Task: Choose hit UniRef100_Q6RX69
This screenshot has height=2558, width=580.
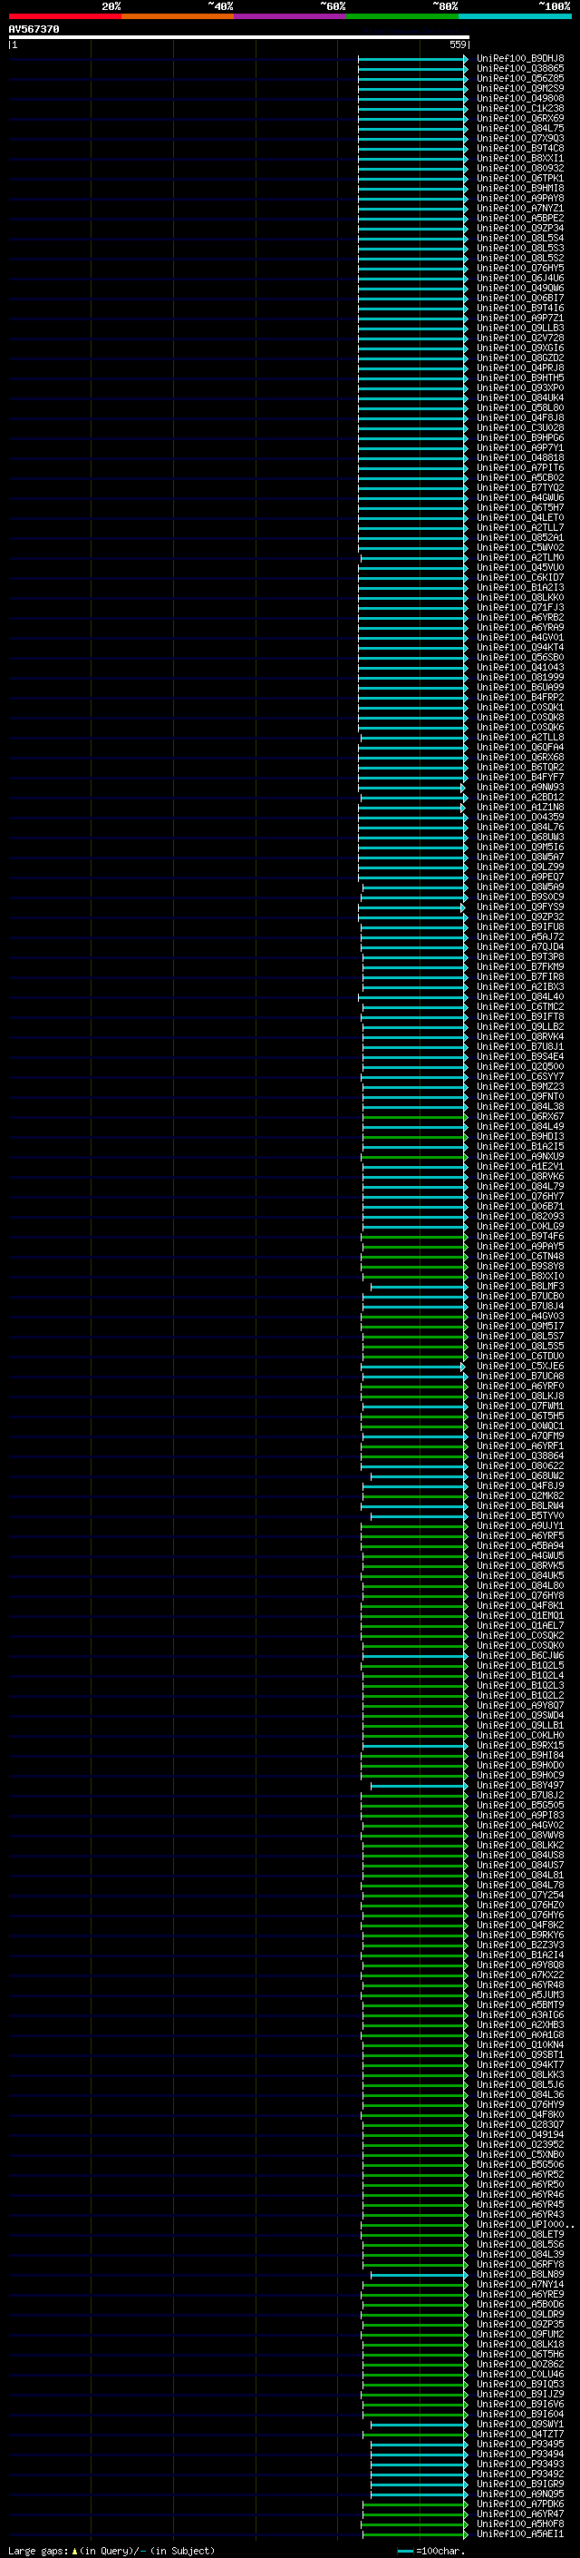Action: 520,118
